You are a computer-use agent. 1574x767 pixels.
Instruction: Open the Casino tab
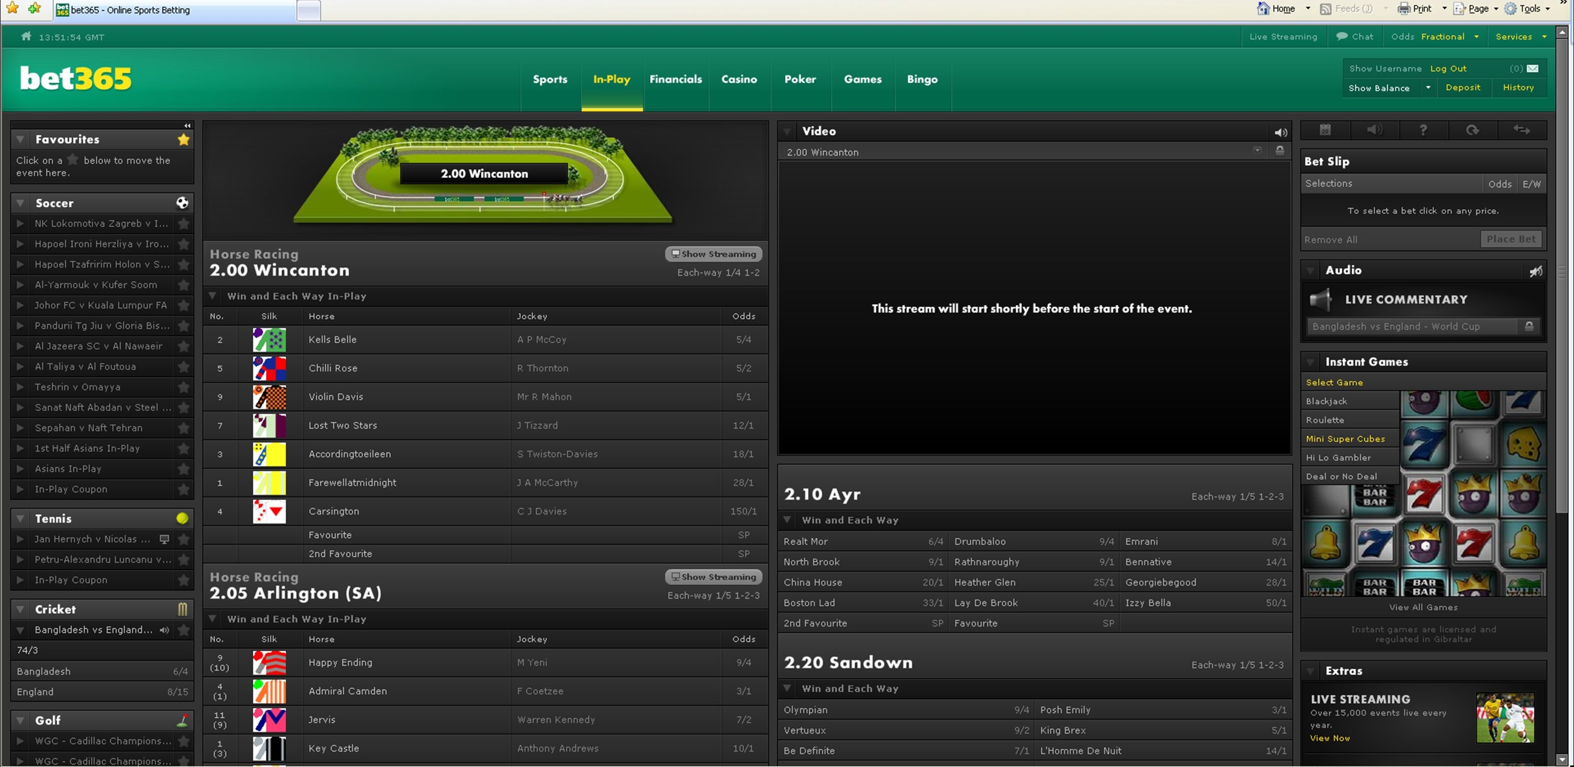point(739,80)
